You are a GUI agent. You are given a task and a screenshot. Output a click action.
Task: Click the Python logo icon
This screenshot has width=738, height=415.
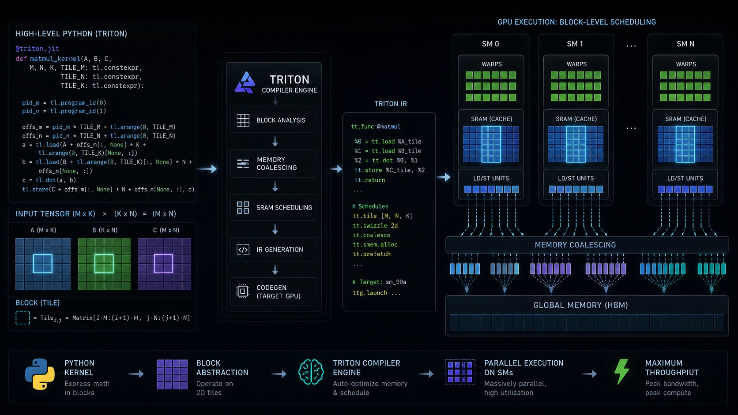point(40,374)
